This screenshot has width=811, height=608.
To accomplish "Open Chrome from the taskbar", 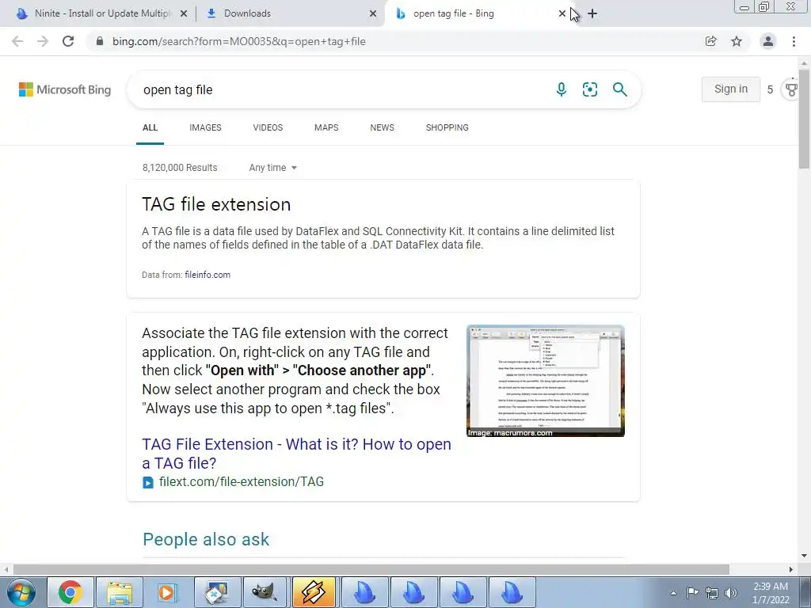I will (70, 592).
